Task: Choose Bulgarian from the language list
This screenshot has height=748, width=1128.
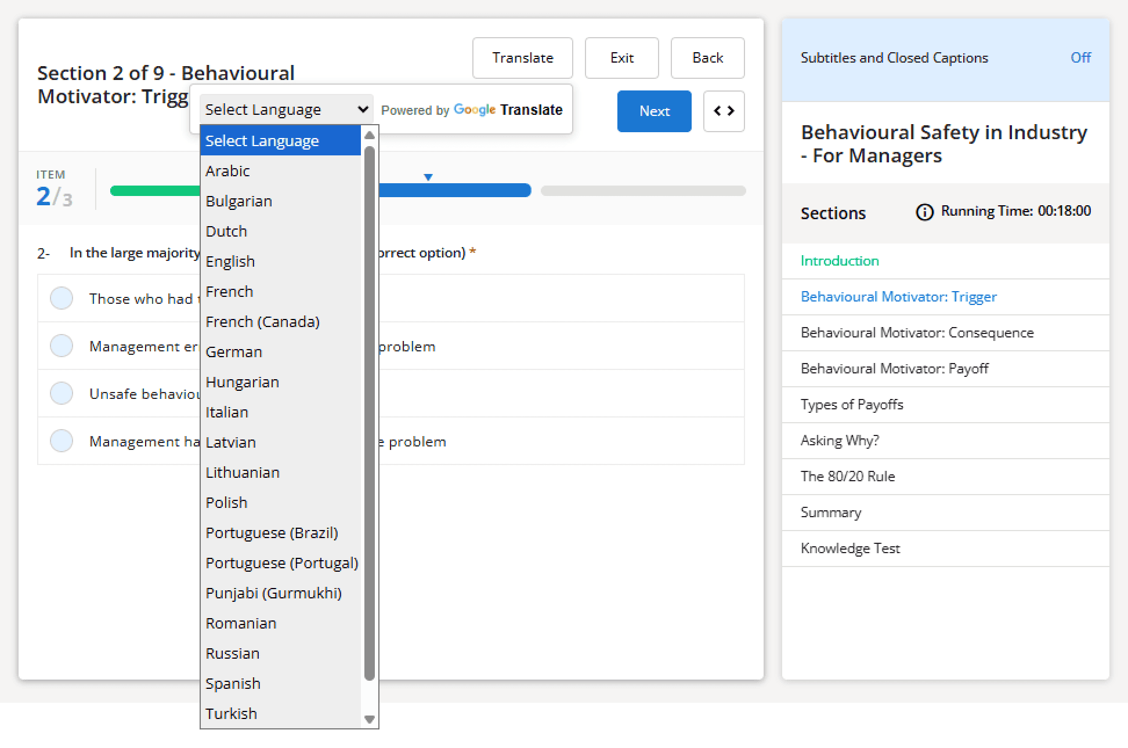Action: click(281, 201)
